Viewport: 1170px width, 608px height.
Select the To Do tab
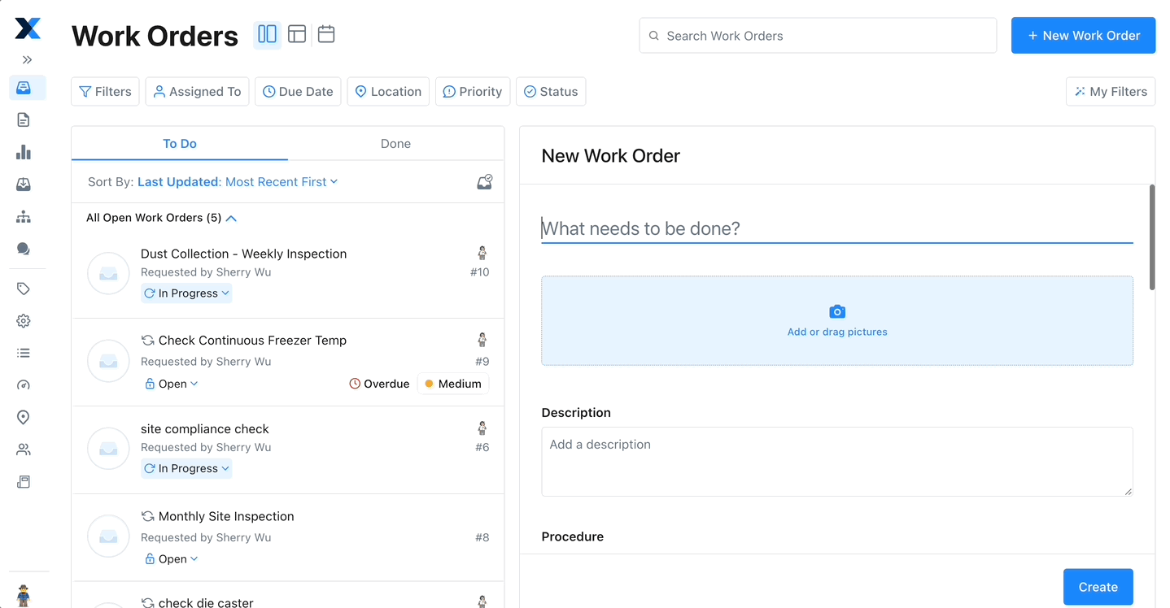(x=180, y=144)
